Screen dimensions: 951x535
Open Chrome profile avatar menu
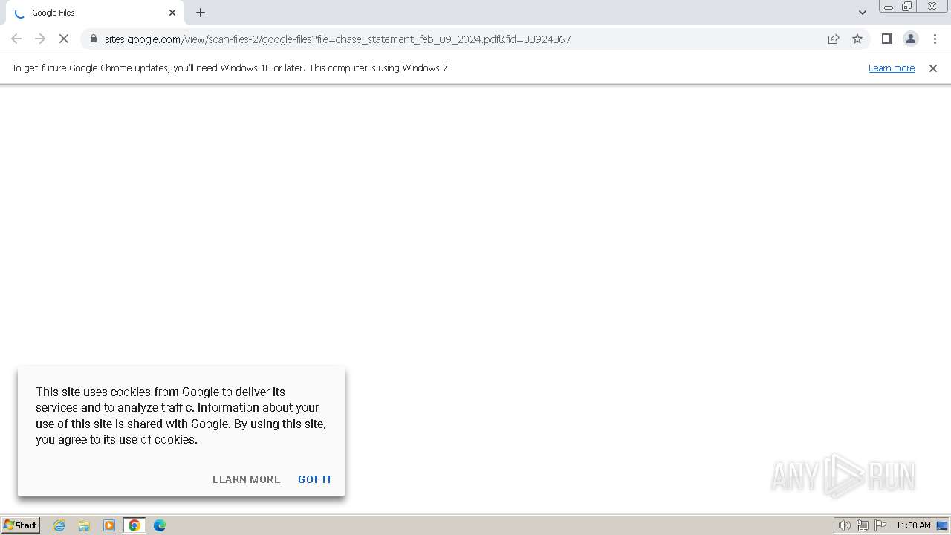[x=910, y=39]
